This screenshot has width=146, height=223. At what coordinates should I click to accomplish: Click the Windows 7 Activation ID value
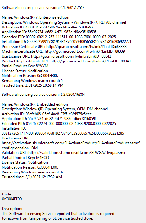click(x=59, y=27)
